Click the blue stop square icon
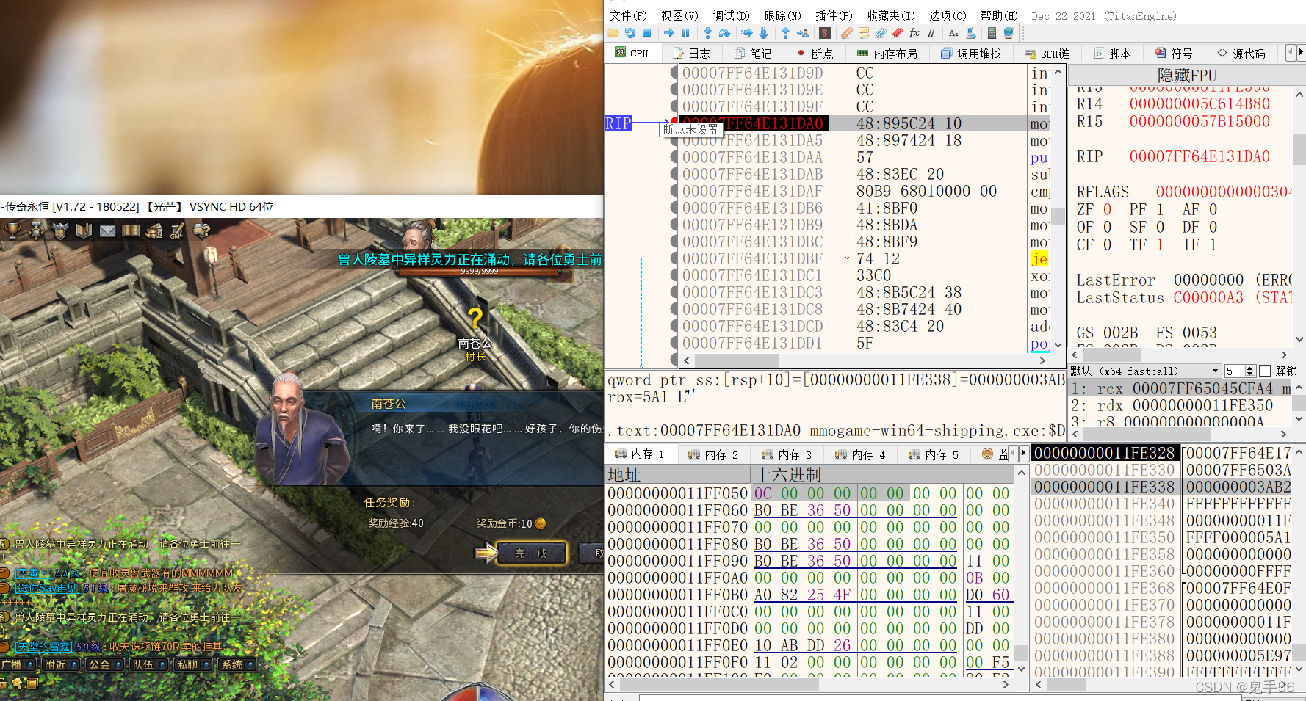The image size is (1306, 701). click(646, 33)
